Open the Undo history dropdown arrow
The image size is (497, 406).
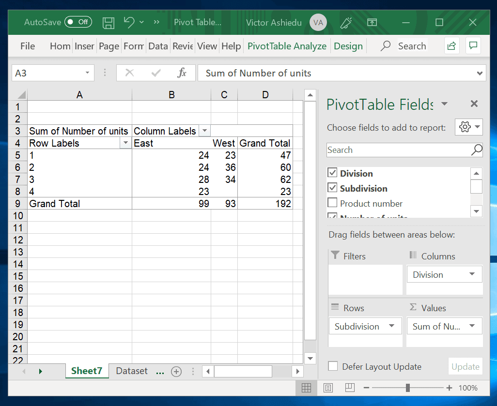[141, 22]
